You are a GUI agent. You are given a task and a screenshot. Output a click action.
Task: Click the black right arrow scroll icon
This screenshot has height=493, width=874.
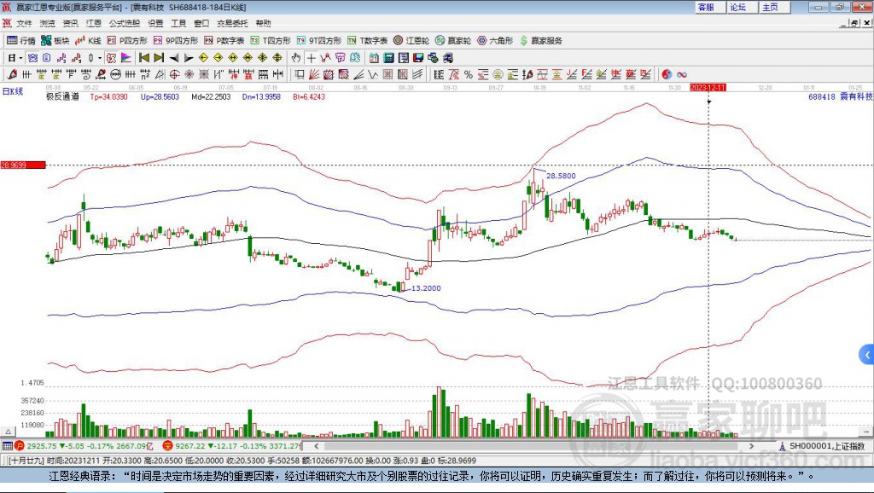coord(189,58)
